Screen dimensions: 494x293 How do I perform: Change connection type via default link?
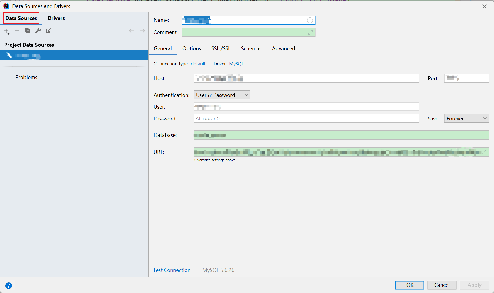[x=198, y=64]
